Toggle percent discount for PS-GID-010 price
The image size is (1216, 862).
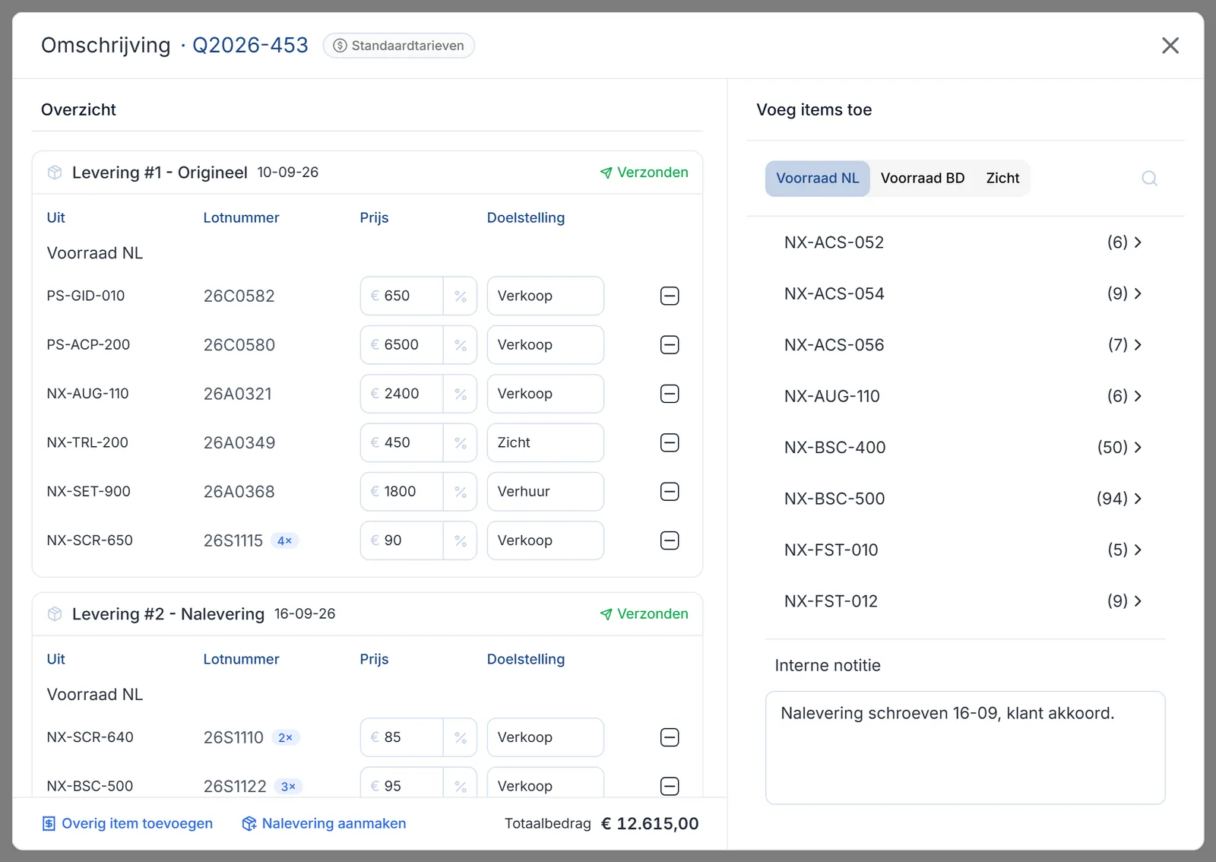[x=460, y=296]
